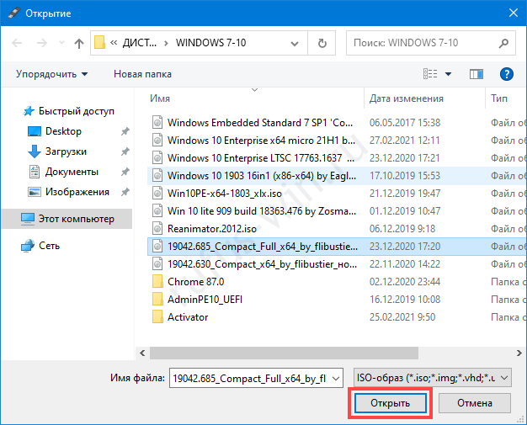Screen dimensions: 527x425
Task: Expand the address bar path dropdown
Action: coord(295,43)
